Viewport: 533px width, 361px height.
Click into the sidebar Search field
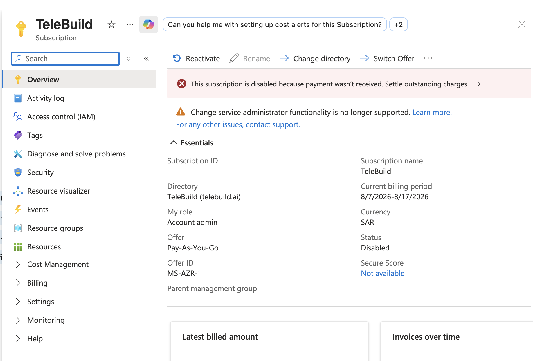click(65, 59)
